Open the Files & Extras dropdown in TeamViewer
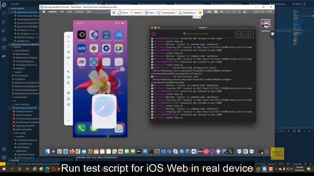The width and height of the screenshot is (314, 176). 187,13
